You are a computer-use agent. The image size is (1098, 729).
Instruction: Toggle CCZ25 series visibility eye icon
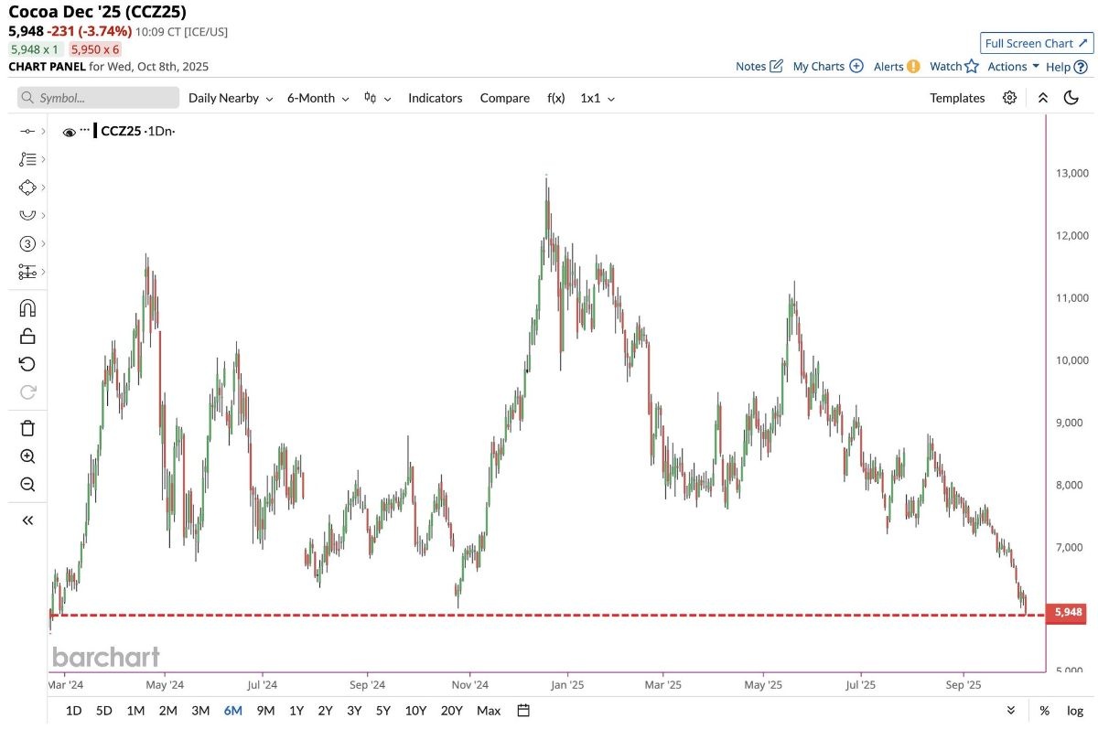pyautogui.click(x=69, y=132)
